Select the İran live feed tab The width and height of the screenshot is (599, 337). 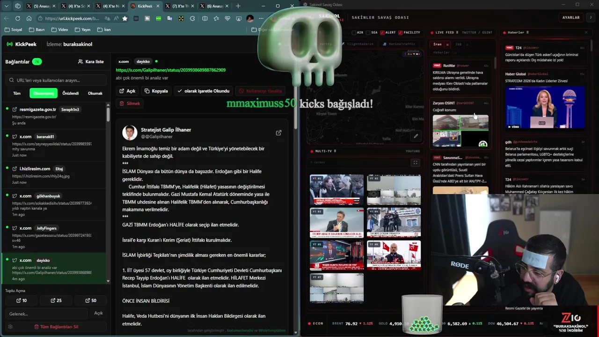(437, 44)
